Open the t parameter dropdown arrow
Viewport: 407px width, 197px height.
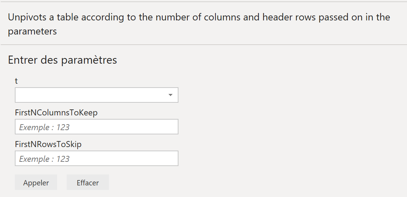[x=170, y=95]
